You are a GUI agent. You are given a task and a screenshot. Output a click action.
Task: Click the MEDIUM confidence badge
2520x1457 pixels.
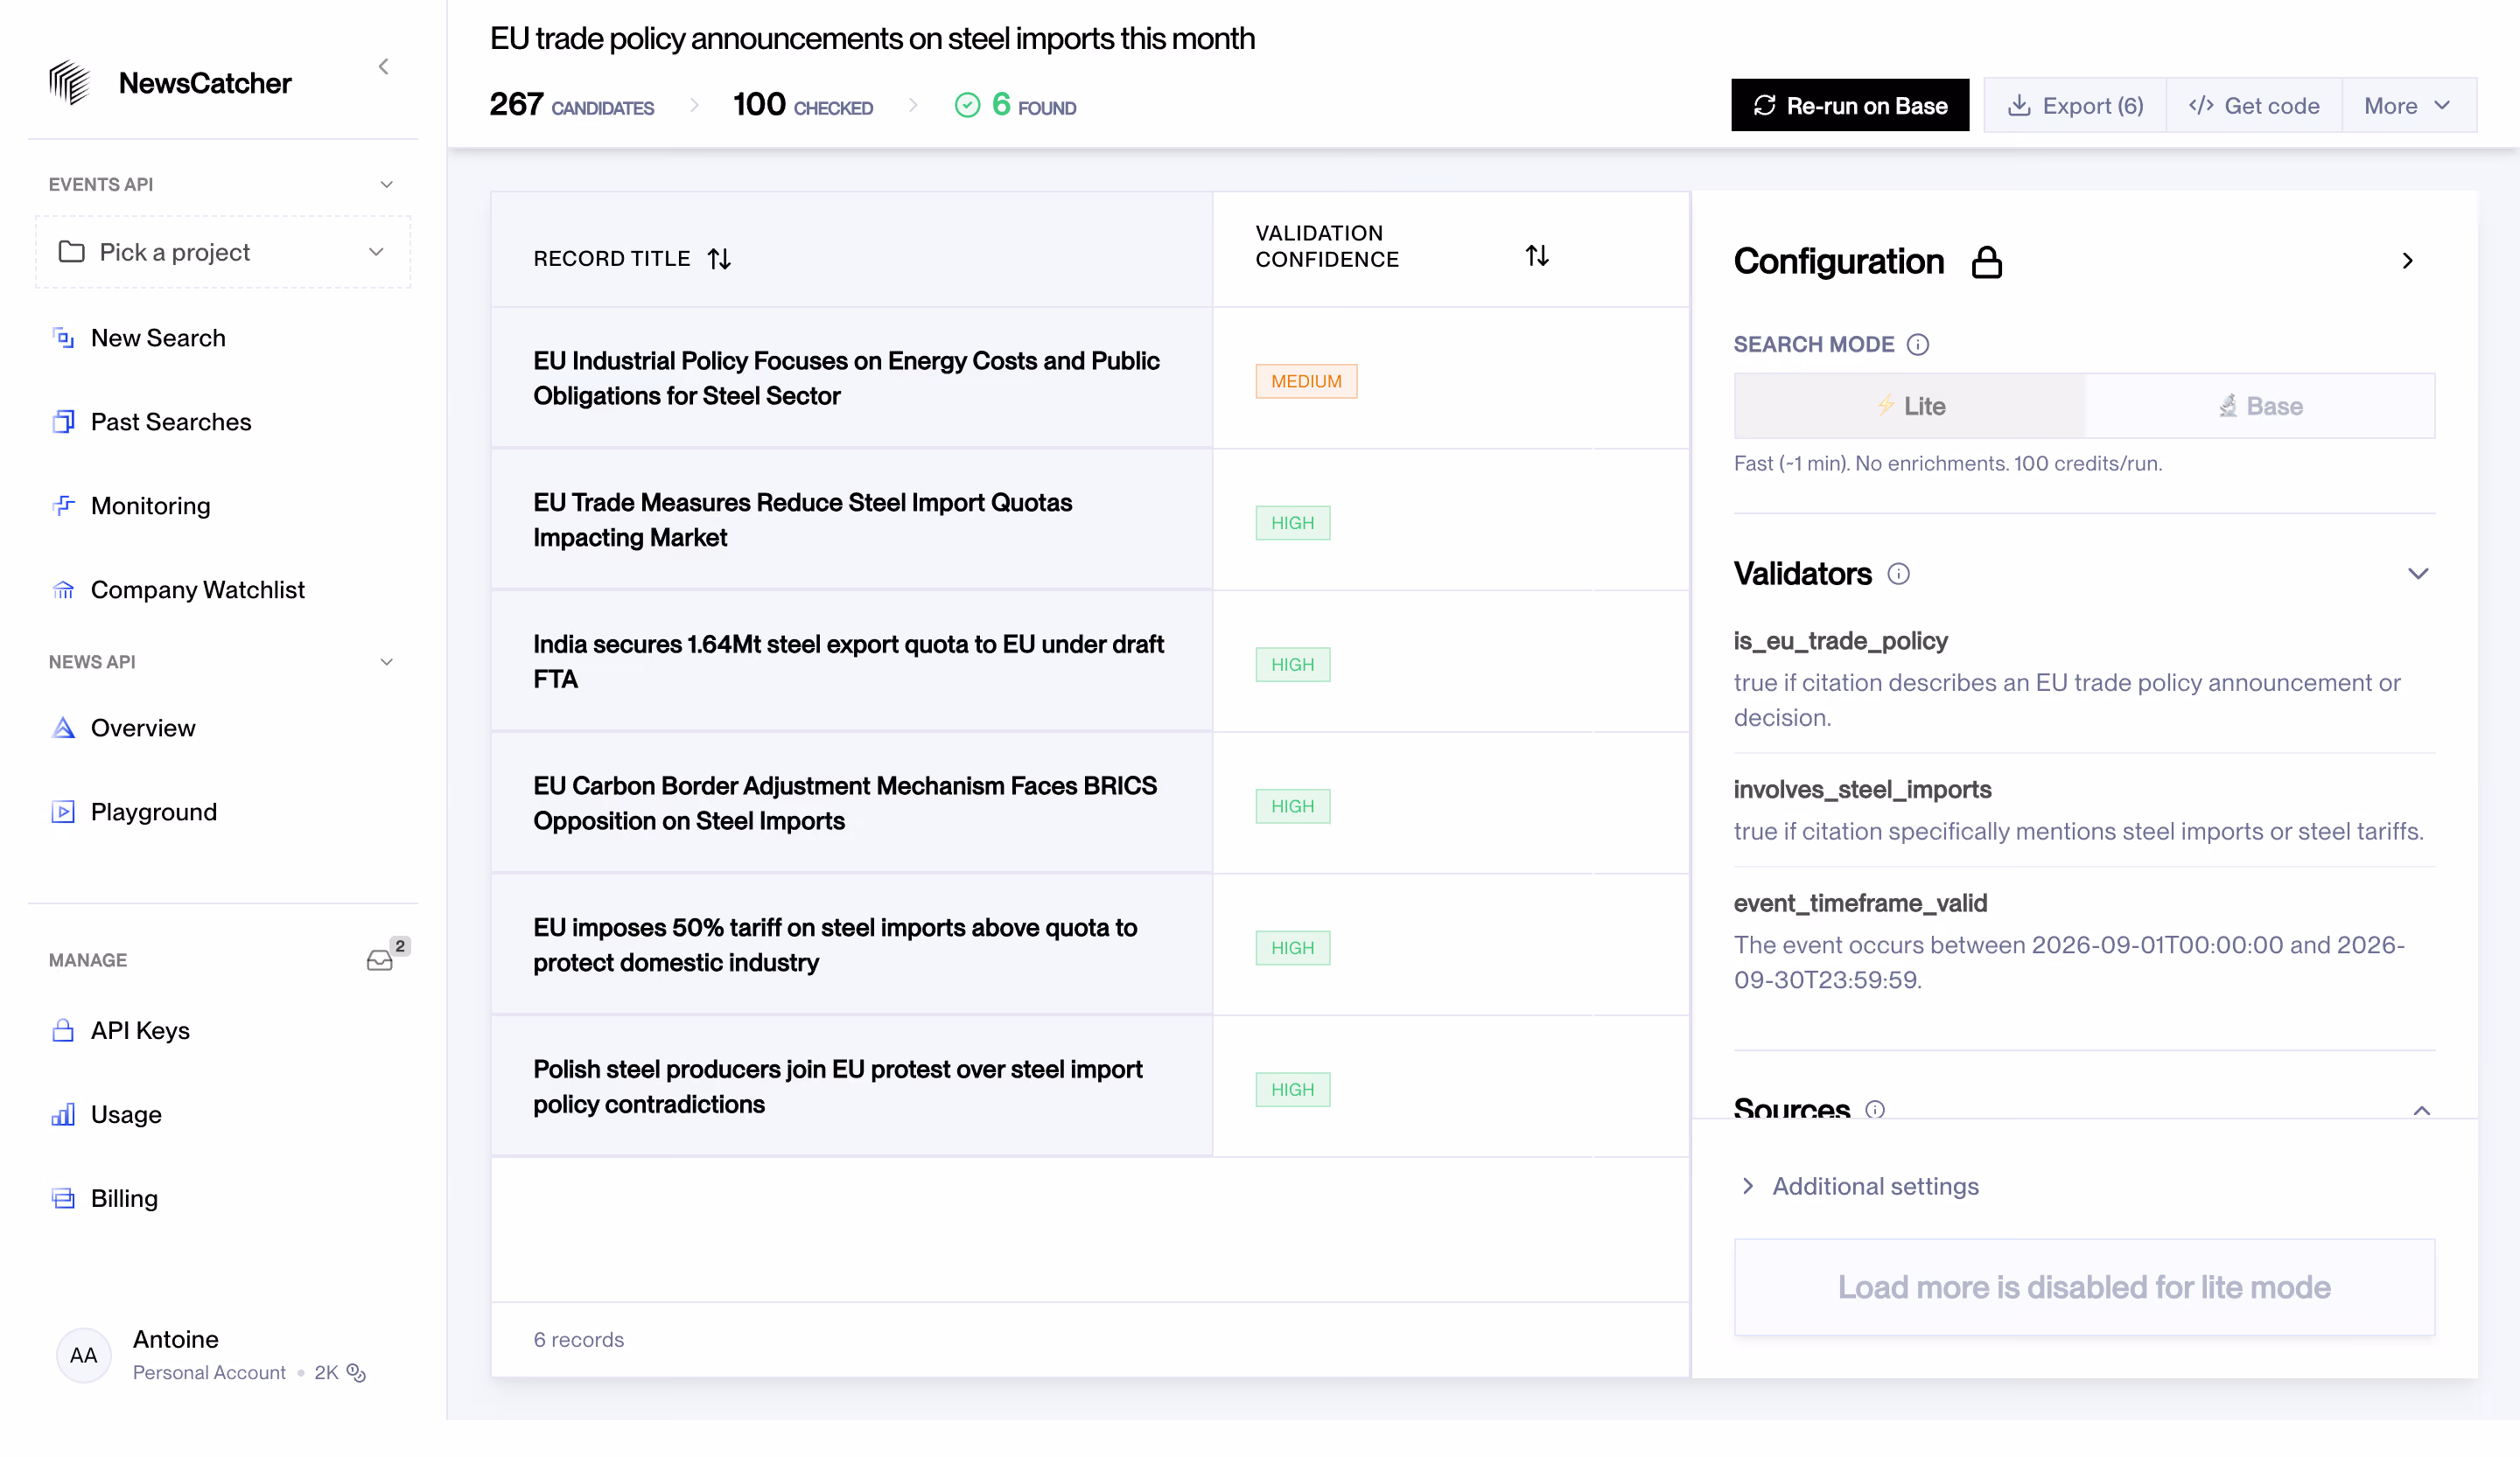[x=1306, y=381]
